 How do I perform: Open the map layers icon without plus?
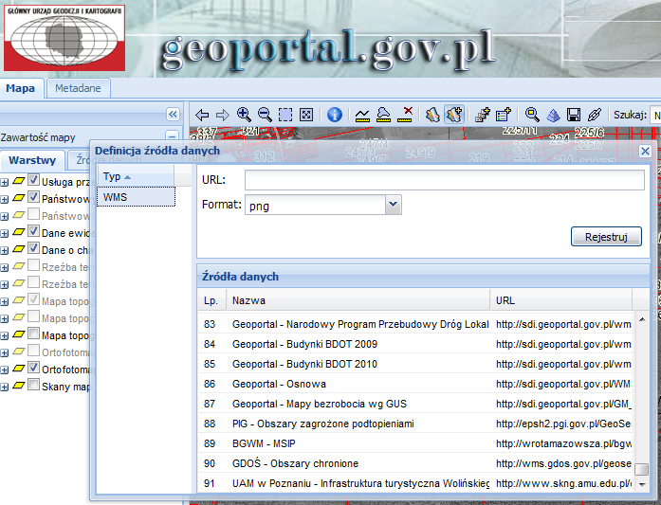click(x=432, y=115)
